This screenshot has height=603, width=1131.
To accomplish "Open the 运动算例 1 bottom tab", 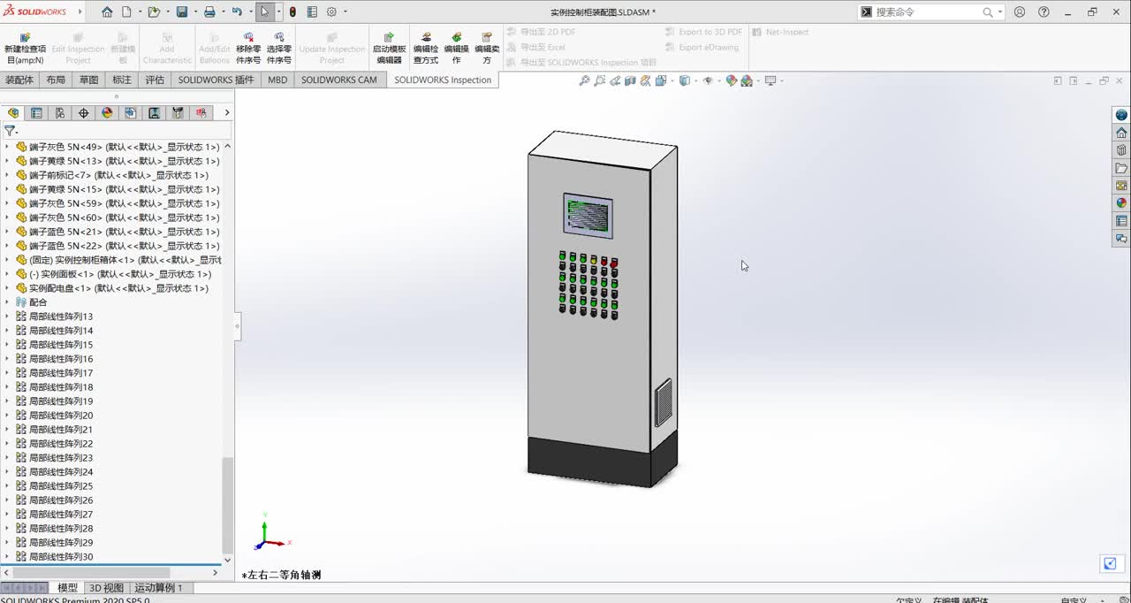I will (159, 588).
